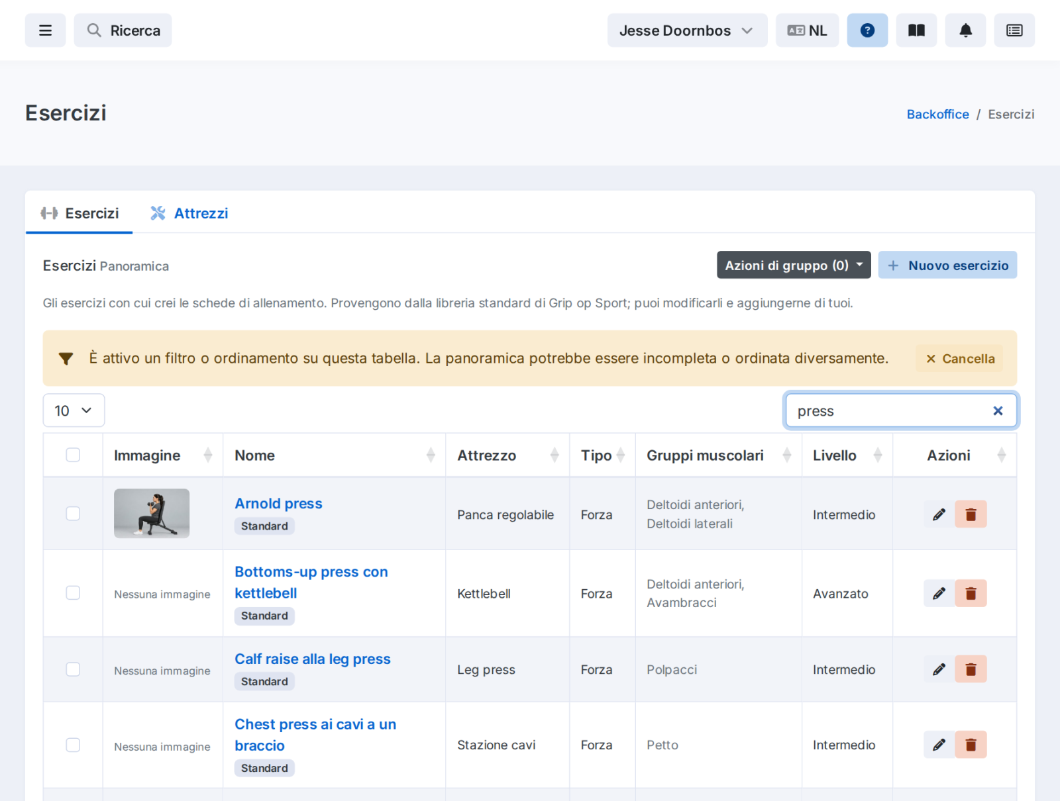Show notifications via the bell icon

click(x=965, y=30)
